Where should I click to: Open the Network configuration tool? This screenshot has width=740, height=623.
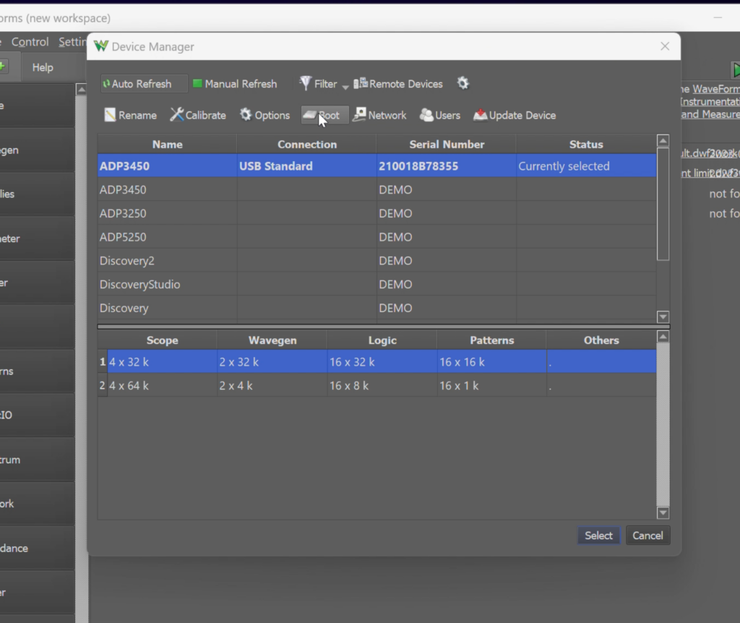click(x=380, y=115)
